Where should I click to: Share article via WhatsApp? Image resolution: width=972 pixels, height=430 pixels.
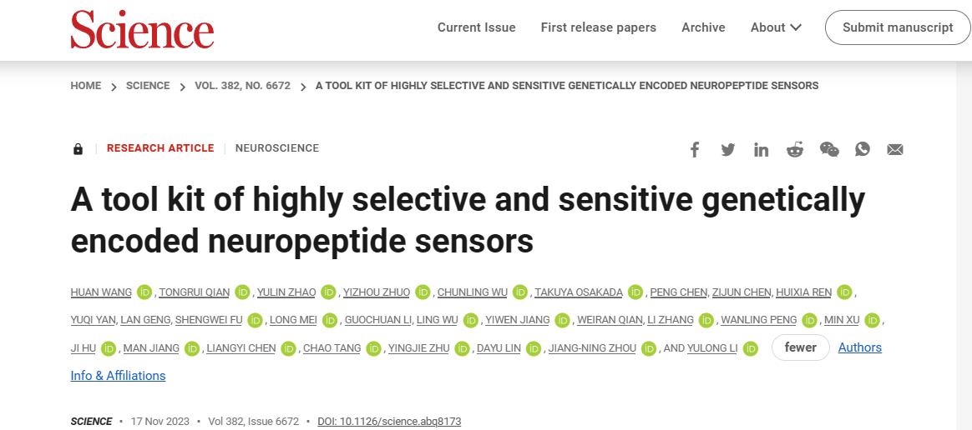(863, 149)
